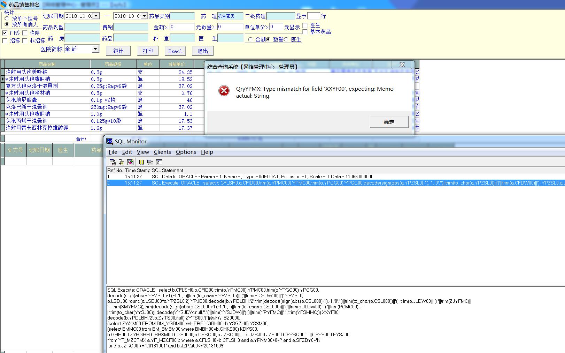Open the end 记账日期 date dropdown
Image resolution: width=565 pixels, height=353 pixels.
(x=145, y=16)
